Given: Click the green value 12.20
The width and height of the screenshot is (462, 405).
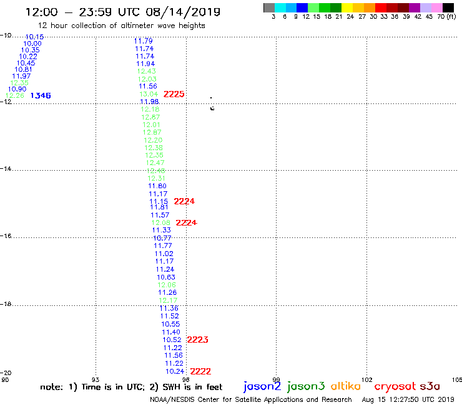Looking at the screenshot, I should (153, 140).
